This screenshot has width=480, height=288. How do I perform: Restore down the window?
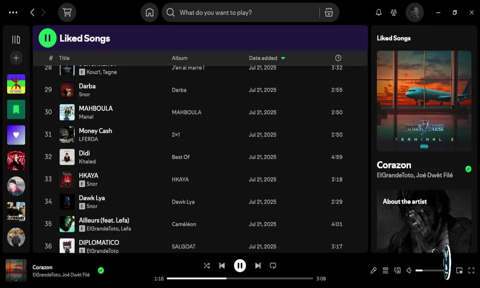455,12
